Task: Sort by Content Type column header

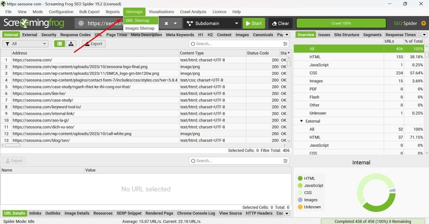Action: tap(212, 53)
